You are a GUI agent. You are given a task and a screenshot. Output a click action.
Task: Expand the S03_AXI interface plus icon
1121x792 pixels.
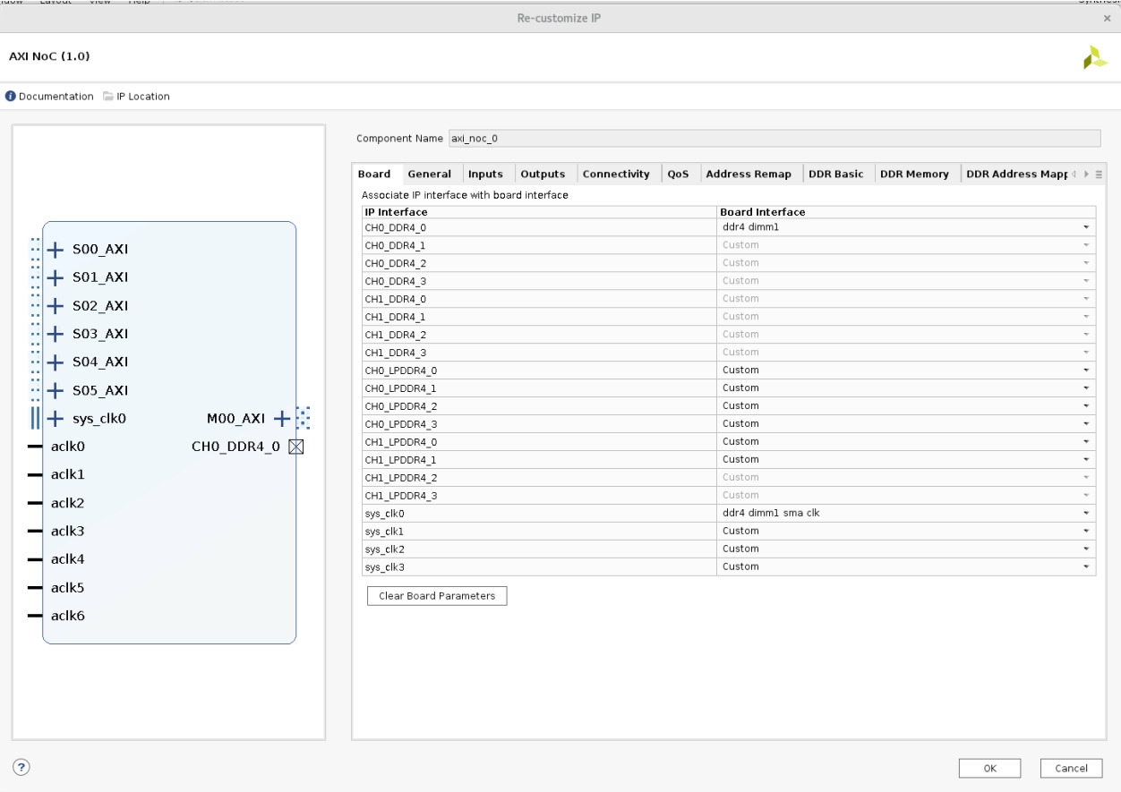pyautogui.click(x=56, y=334)
